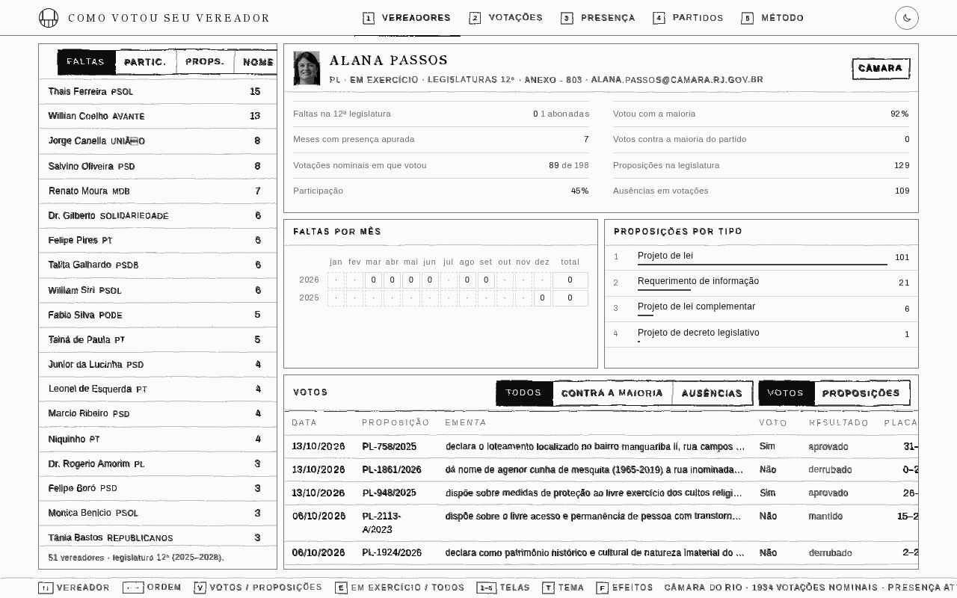This screenshot has height=598, width=957.
Task: Open vote row PL-1861/2026
Action: point(601,469)
